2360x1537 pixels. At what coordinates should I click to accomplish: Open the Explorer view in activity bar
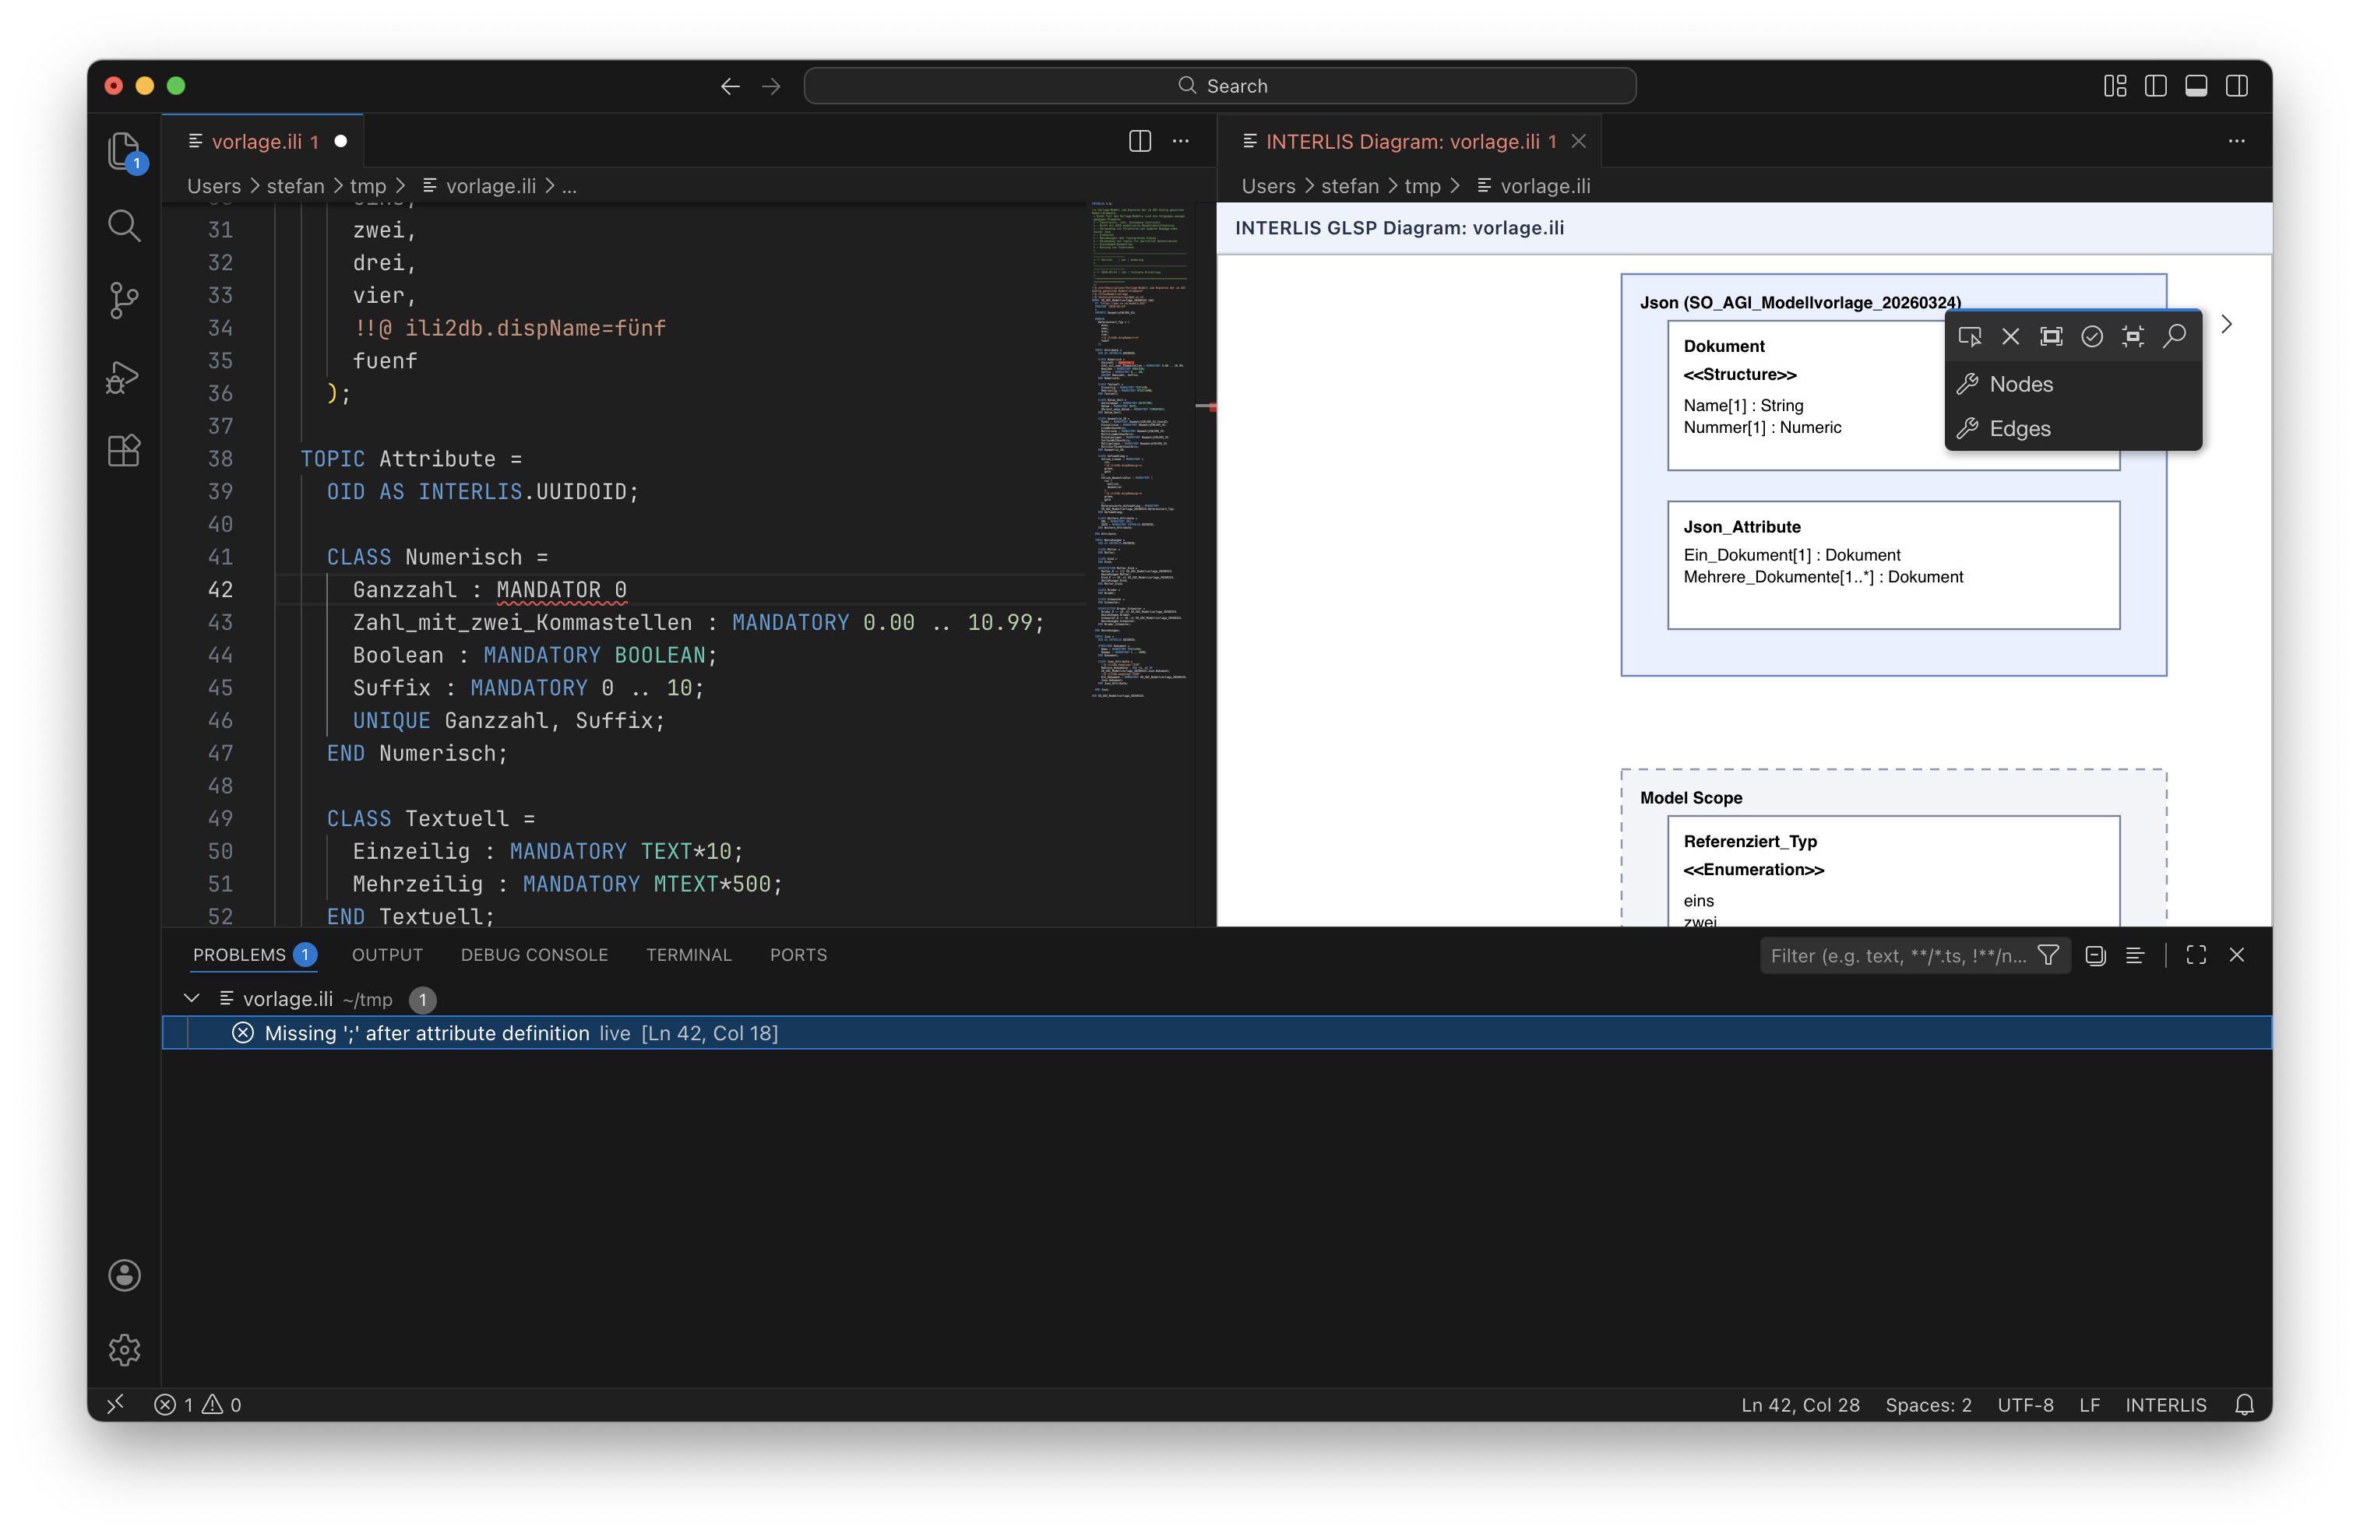[124, 152]
